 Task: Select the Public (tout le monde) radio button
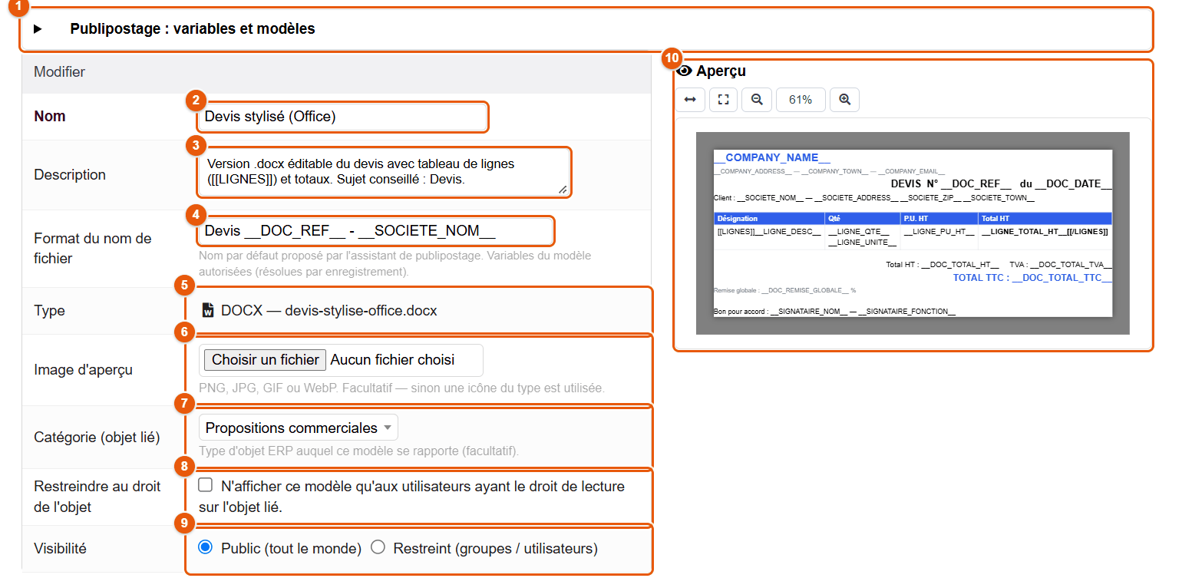click(x=205, y=548)
